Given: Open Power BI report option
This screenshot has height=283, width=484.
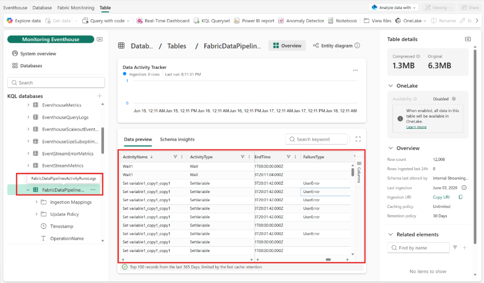Looking at the screenshot, I should [254, 21].
